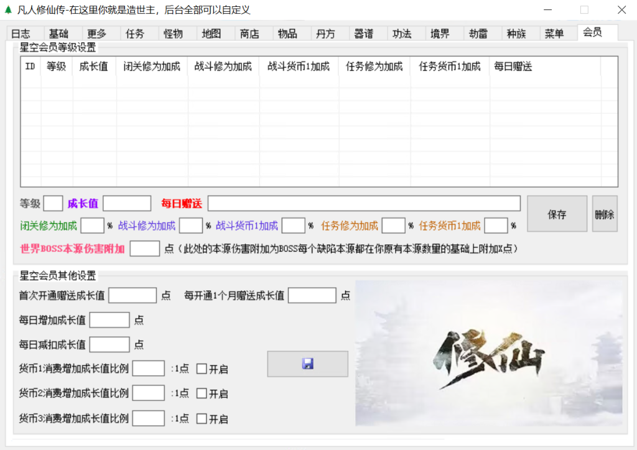Select the 功法 tab
The image size is (637, 450).
click(402, 34)
